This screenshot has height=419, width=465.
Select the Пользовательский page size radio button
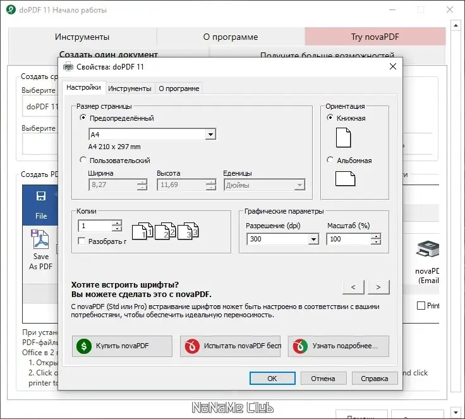(83, 161)
